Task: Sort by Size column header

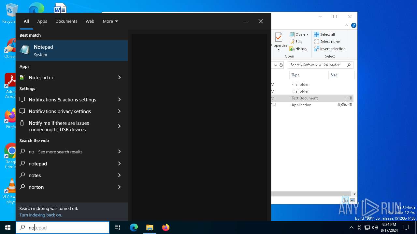Action: tap(341, 75)
